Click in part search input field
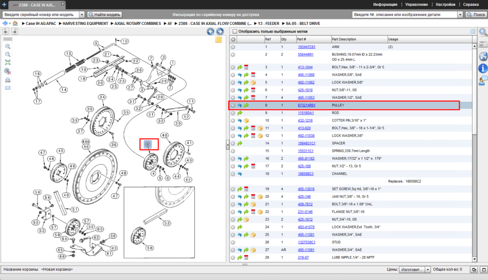The height and width of the screenshot is (280, 488). point(405,15)
